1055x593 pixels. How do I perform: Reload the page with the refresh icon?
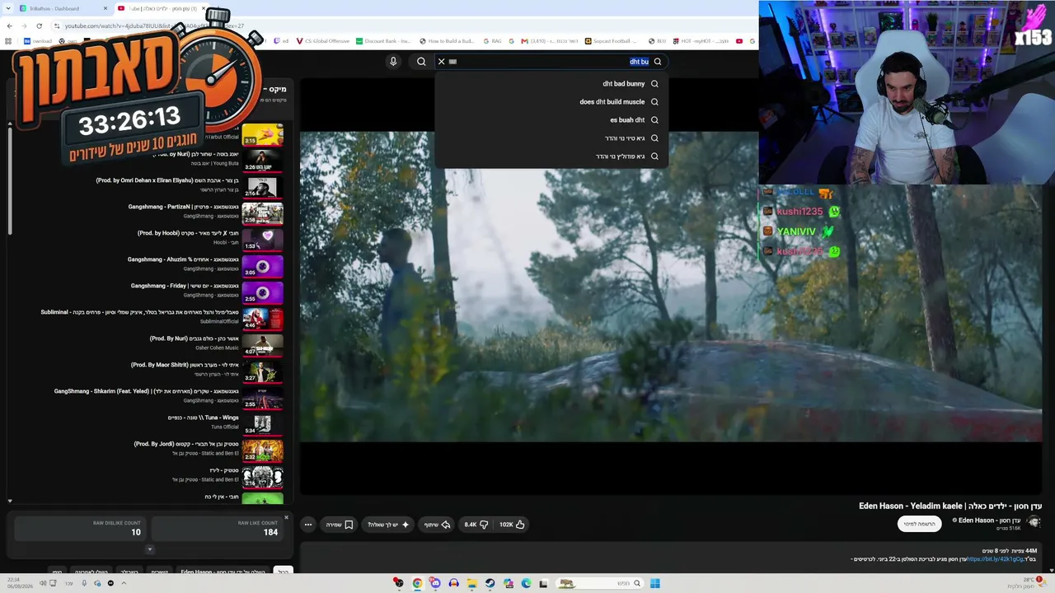(39, 26)
